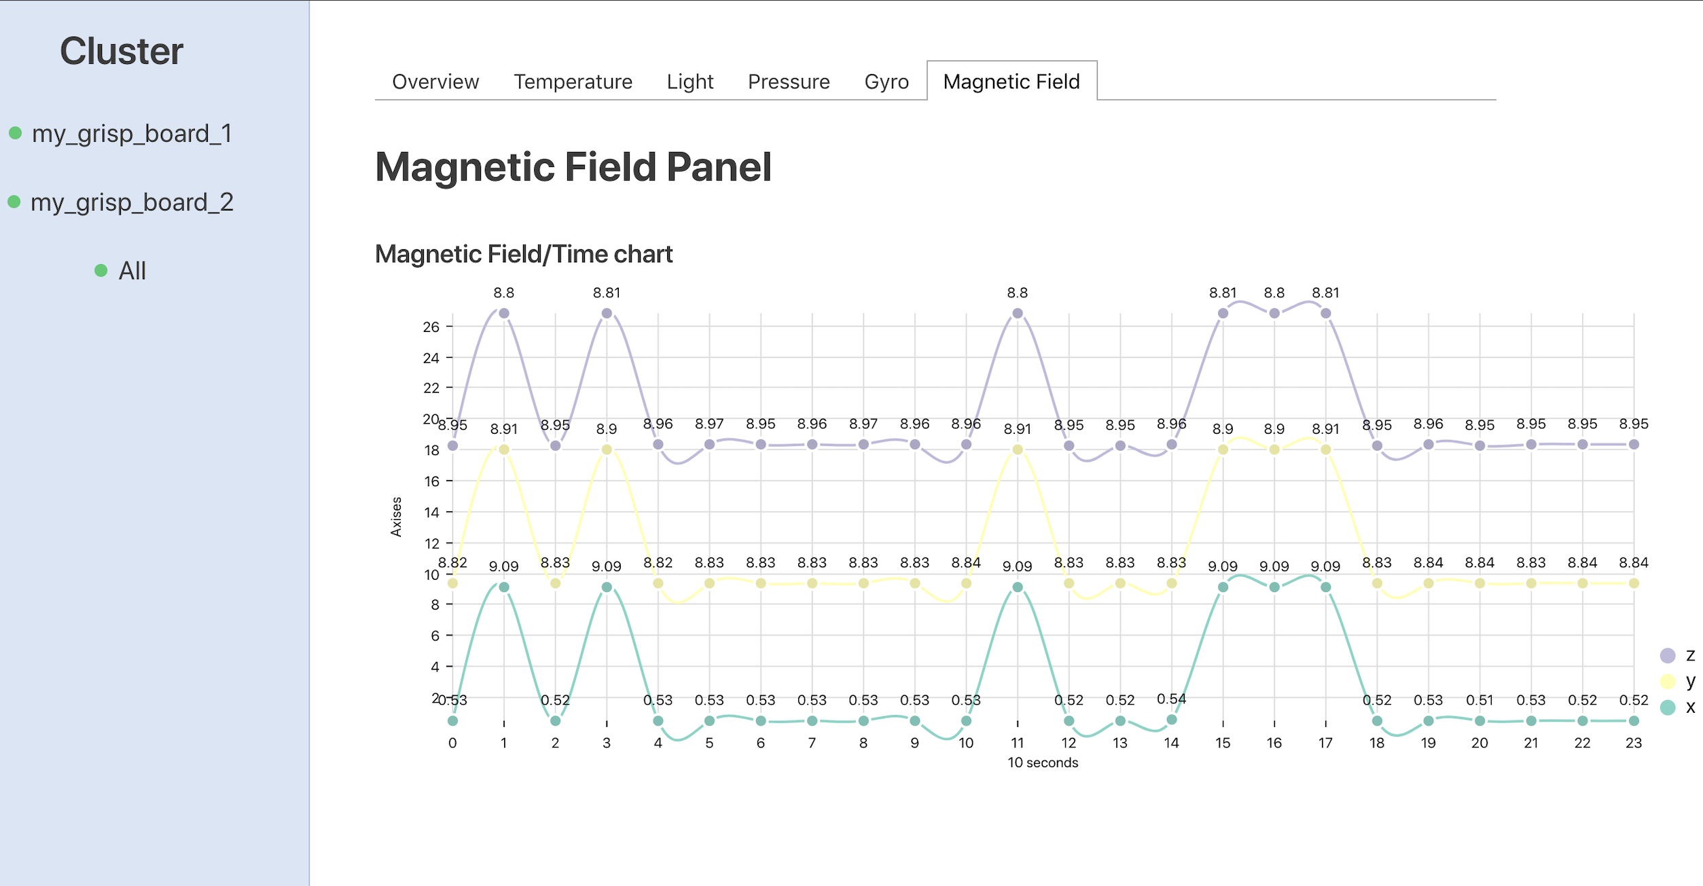Toggle the x series legend marker
1703x886 pixels.
point(1667,707)
